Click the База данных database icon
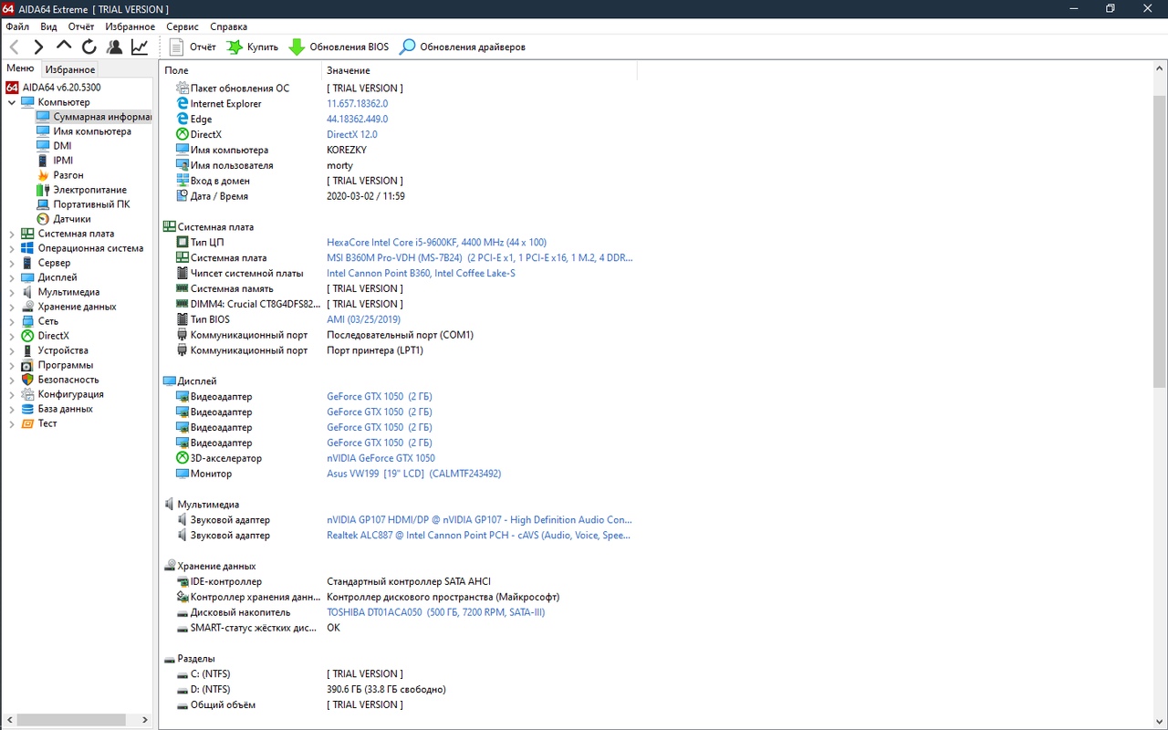1168x730 pixels. [x=27, y=409]
